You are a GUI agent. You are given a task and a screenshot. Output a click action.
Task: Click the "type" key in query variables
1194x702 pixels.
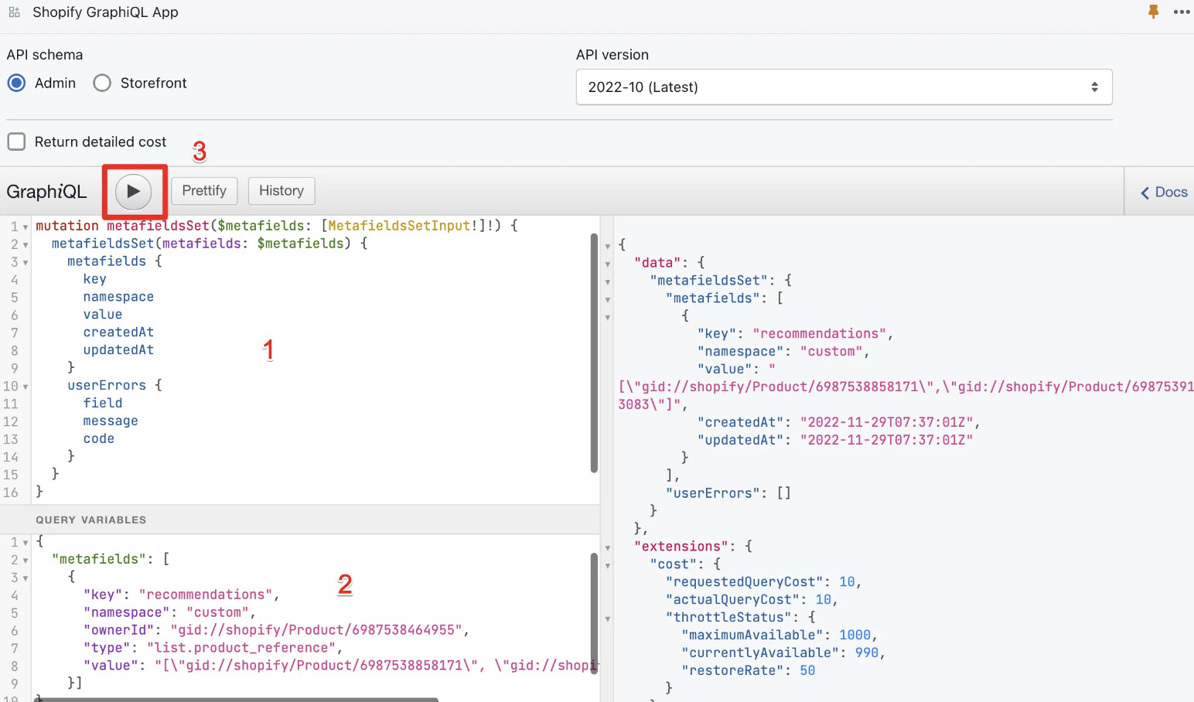coord(107,648)
